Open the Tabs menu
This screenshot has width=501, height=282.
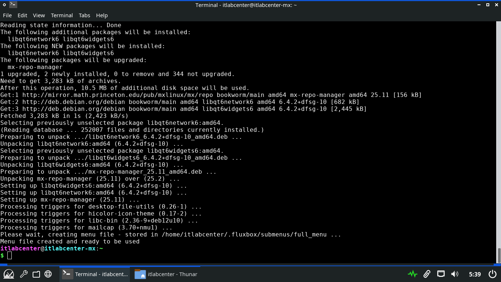tap(84, 15)
